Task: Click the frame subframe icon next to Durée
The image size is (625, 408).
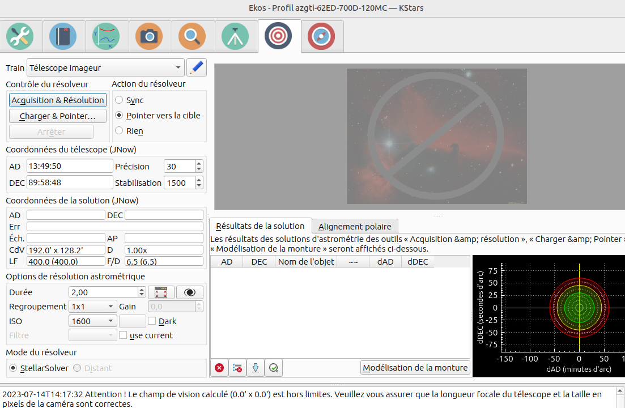Action: (x=161, y=292)
